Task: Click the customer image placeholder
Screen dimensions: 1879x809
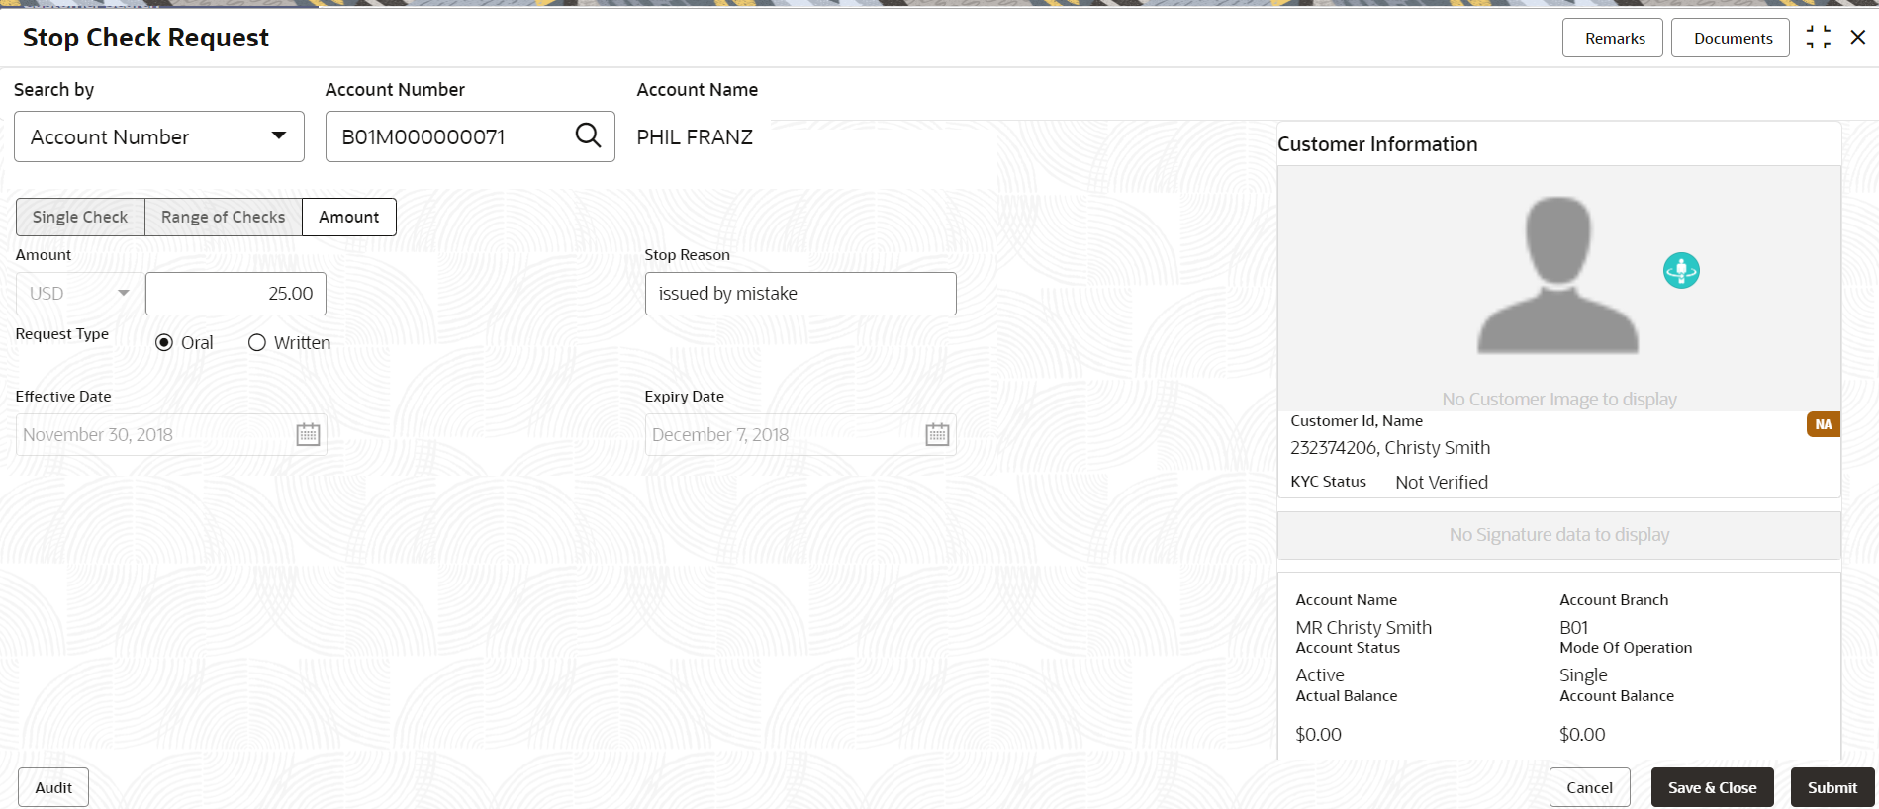Action: pyautogui.click(x=1557, y=275)
